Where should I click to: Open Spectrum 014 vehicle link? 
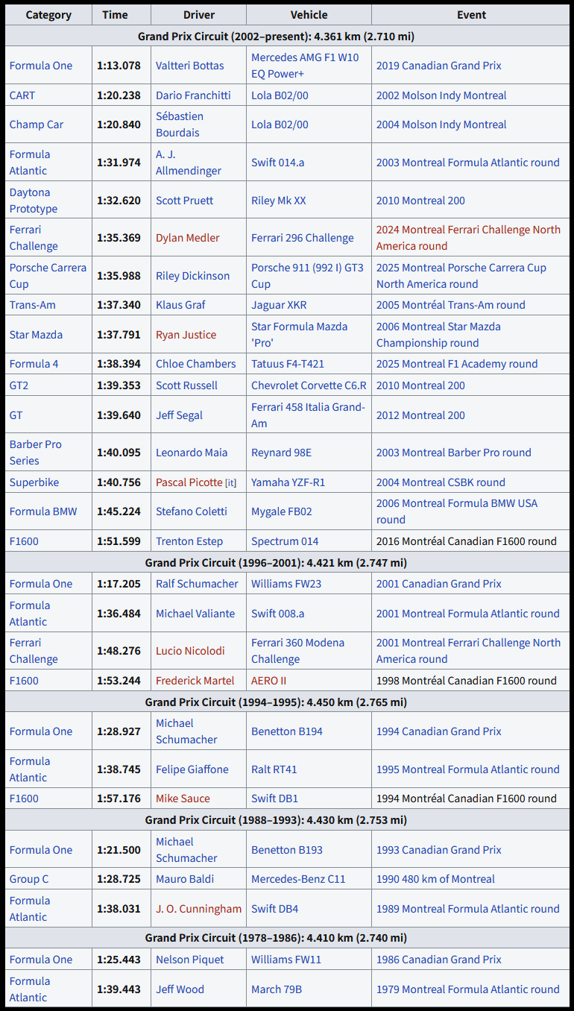[x=285, y=541]
